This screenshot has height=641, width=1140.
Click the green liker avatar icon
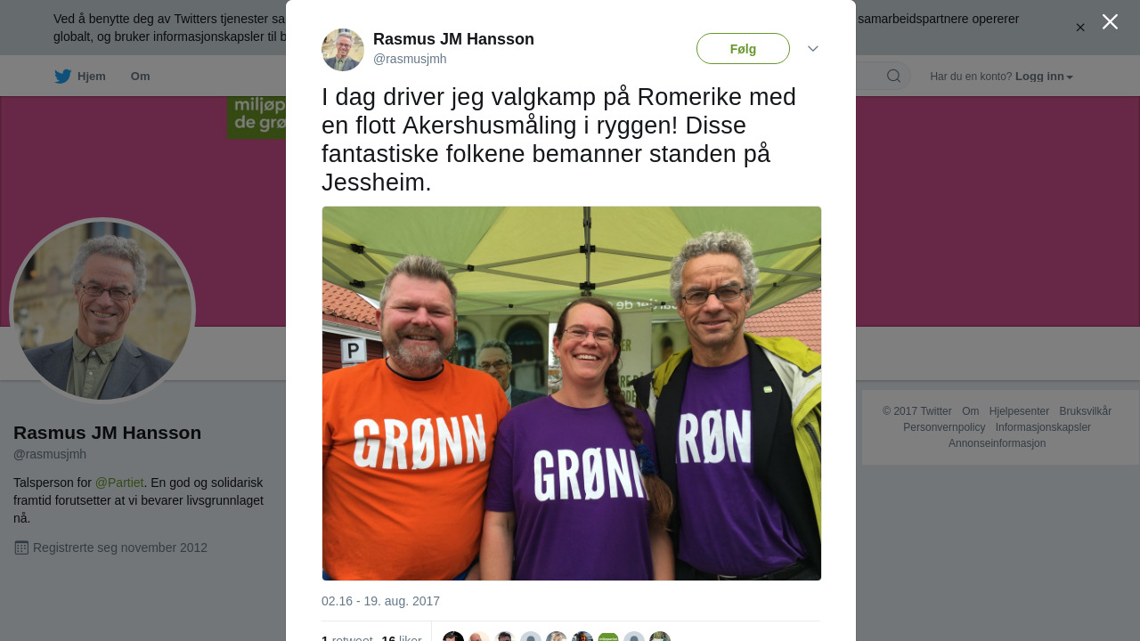coord(608,637)
